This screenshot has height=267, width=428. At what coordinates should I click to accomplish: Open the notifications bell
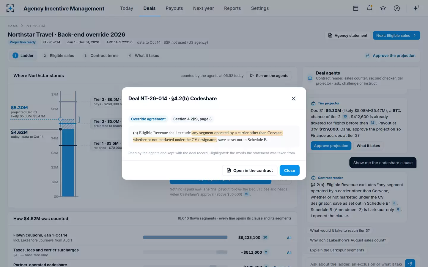coord(369,8)
